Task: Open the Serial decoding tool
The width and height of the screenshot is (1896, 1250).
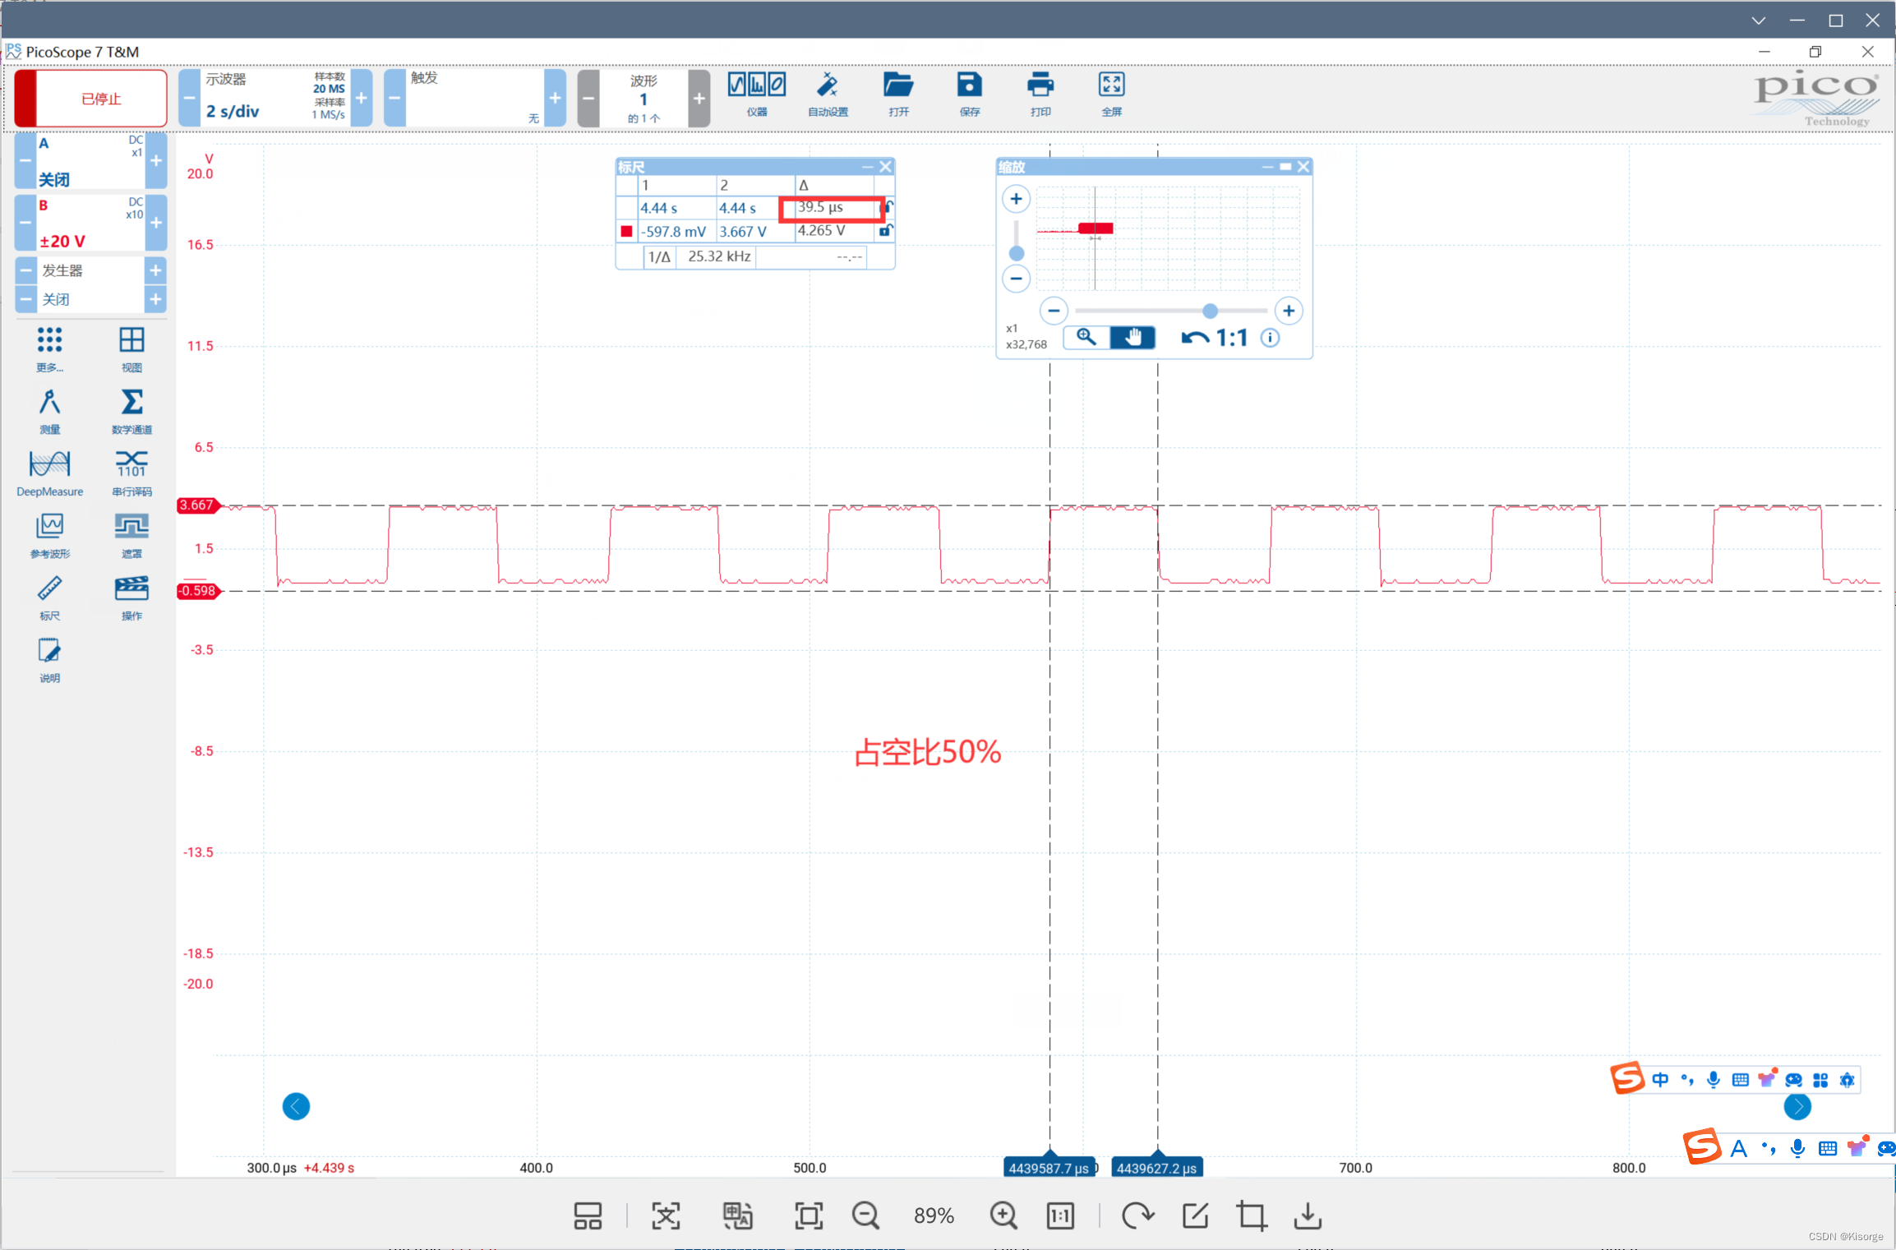Action: (131, 473)
